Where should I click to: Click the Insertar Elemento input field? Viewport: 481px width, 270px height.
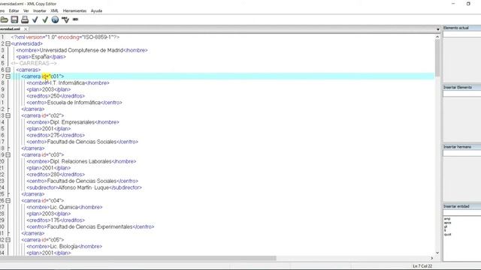point(462,94)
